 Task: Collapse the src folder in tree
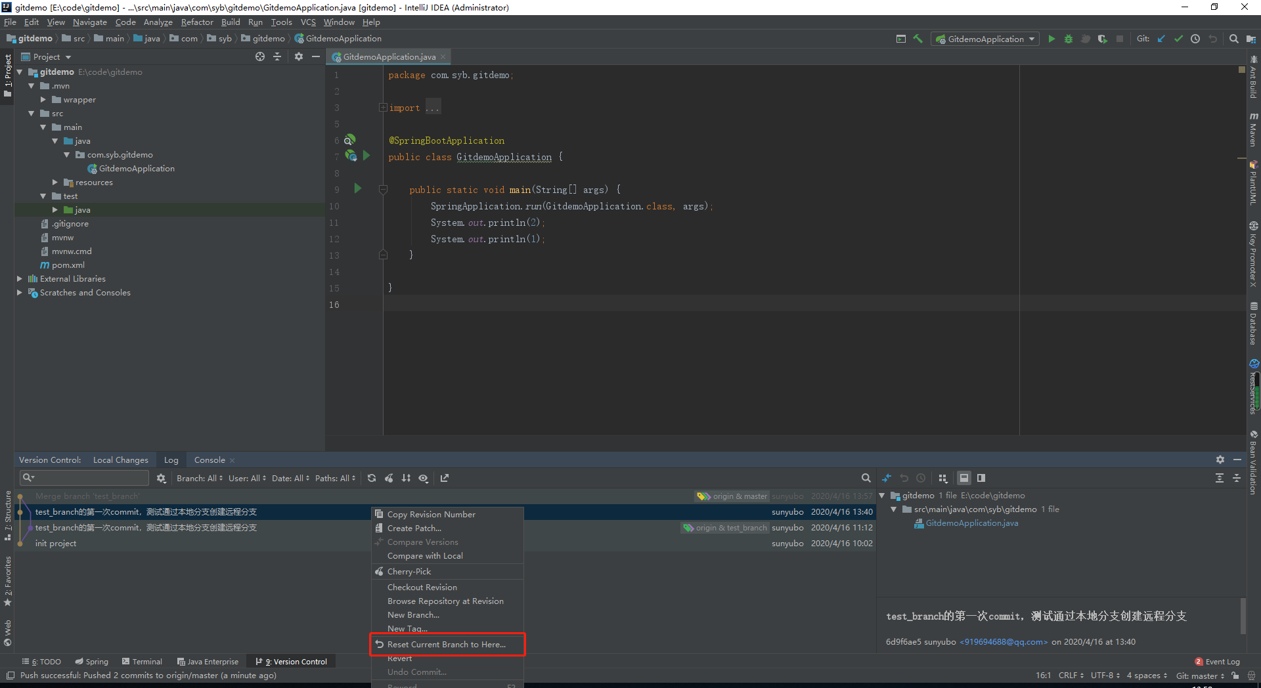32,114
